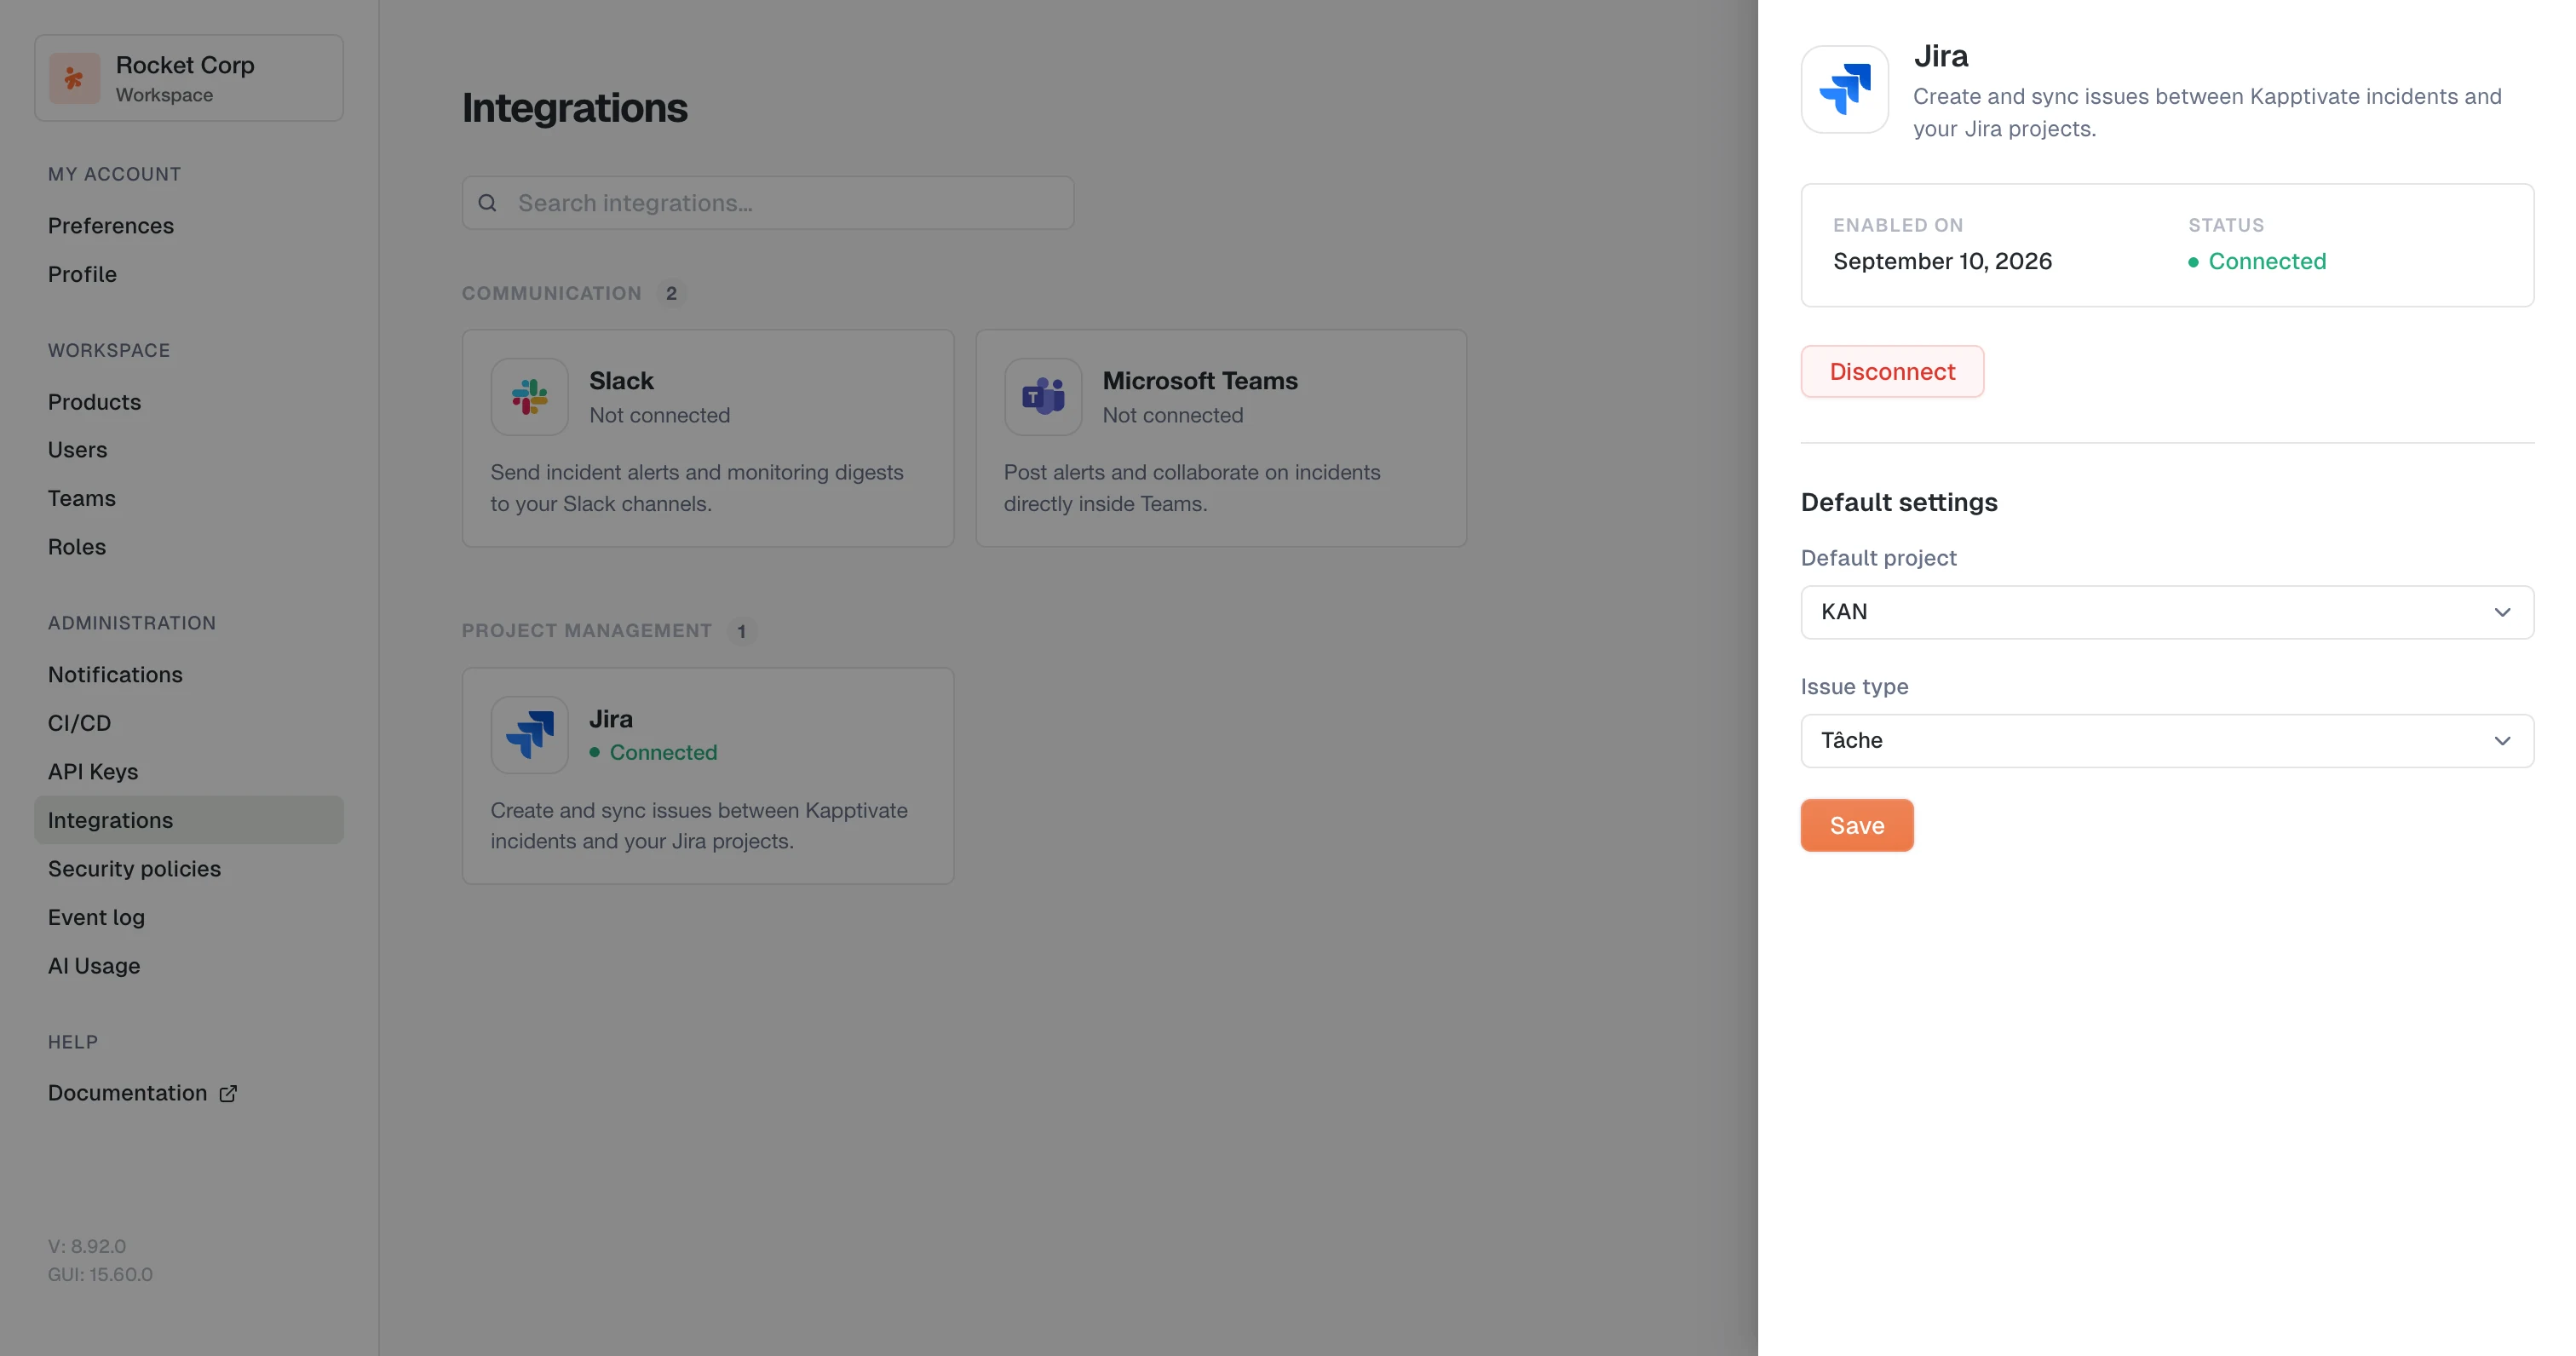The width and height of the screenshot is (2576, 1356).
Task: Click the orange Save button
Action: click(1857, 826)
